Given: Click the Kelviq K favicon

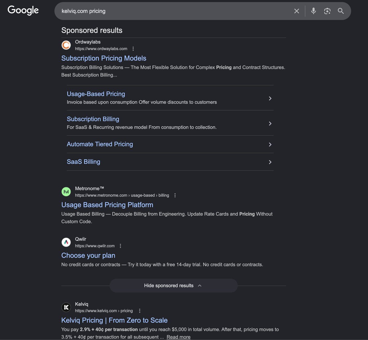Looking at the screenshot, I should point(66,307).
